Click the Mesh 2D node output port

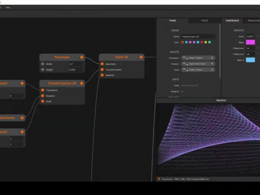(141, 57)
